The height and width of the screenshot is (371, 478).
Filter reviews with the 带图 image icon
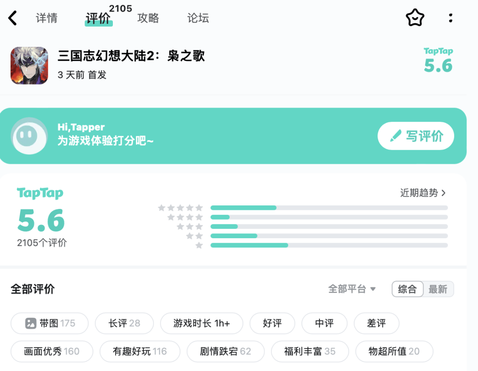pos(31,323)
